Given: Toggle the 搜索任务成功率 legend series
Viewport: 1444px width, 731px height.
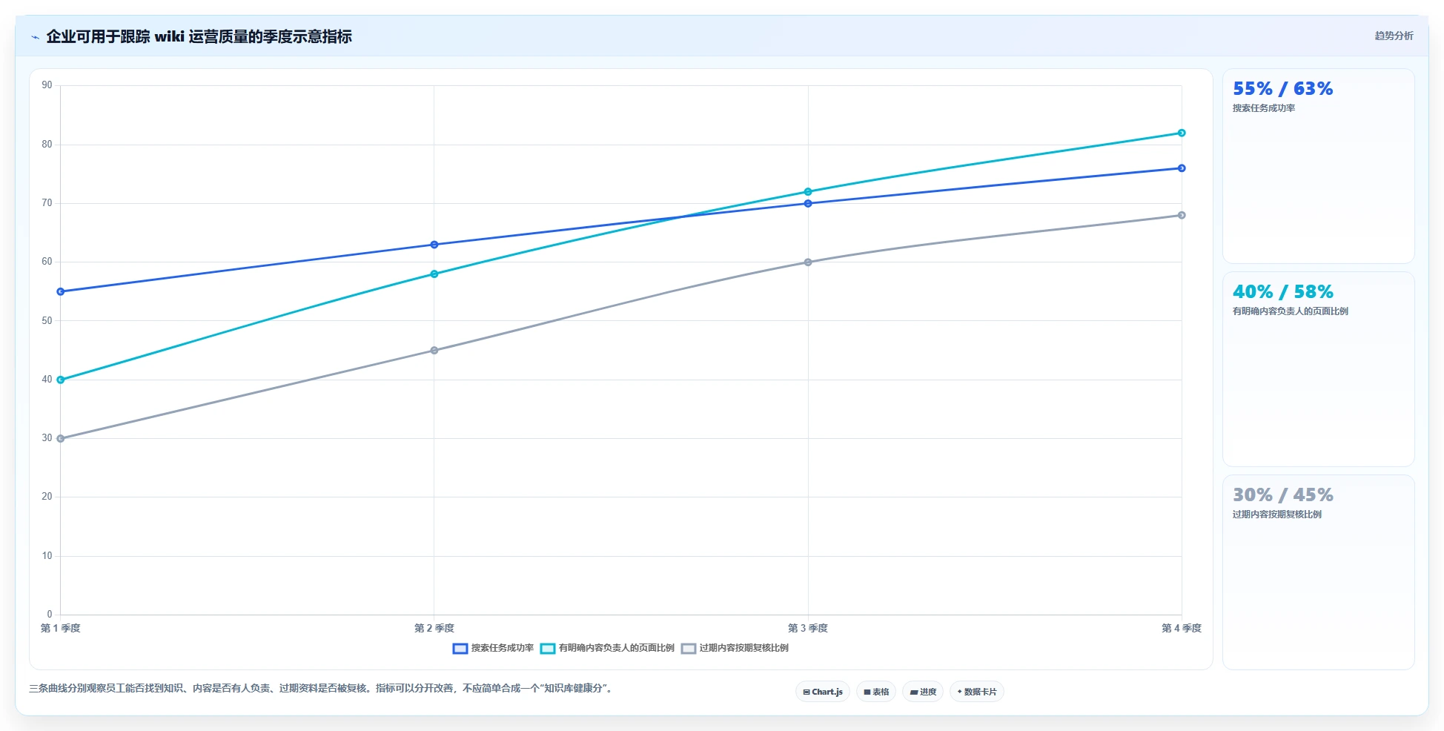Looking at the screenshot, I should (493, 648).
